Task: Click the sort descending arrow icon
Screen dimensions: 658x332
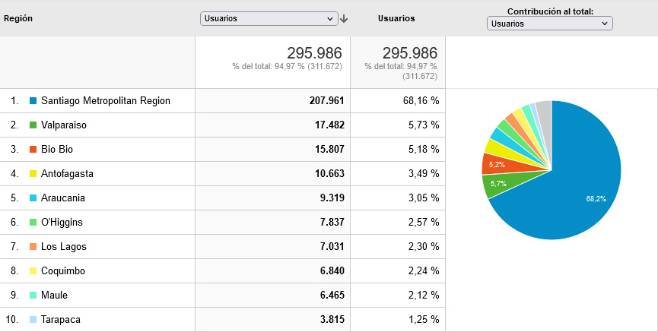Action: point(344,18)
